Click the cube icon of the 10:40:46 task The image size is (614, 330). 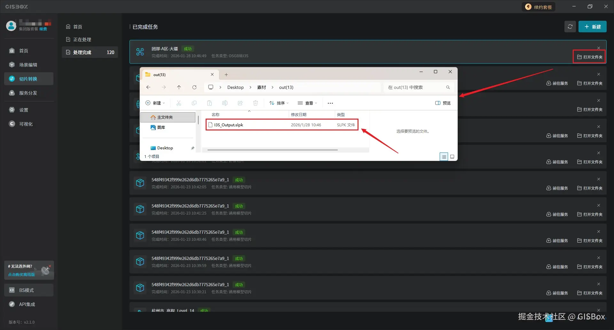click(x=140, y=235)
